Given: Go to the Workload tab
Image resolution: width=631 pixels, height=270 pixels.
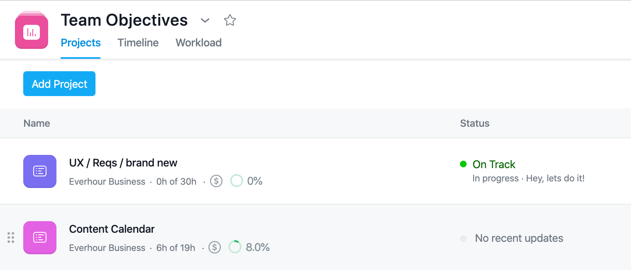Looking at the screenshot, I should tap(198, 43).
